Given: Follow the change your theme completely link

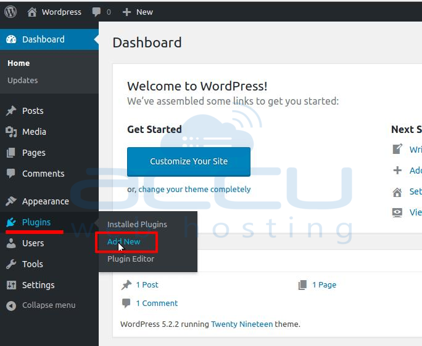Looking at the screenshot, I should (194, 189).
